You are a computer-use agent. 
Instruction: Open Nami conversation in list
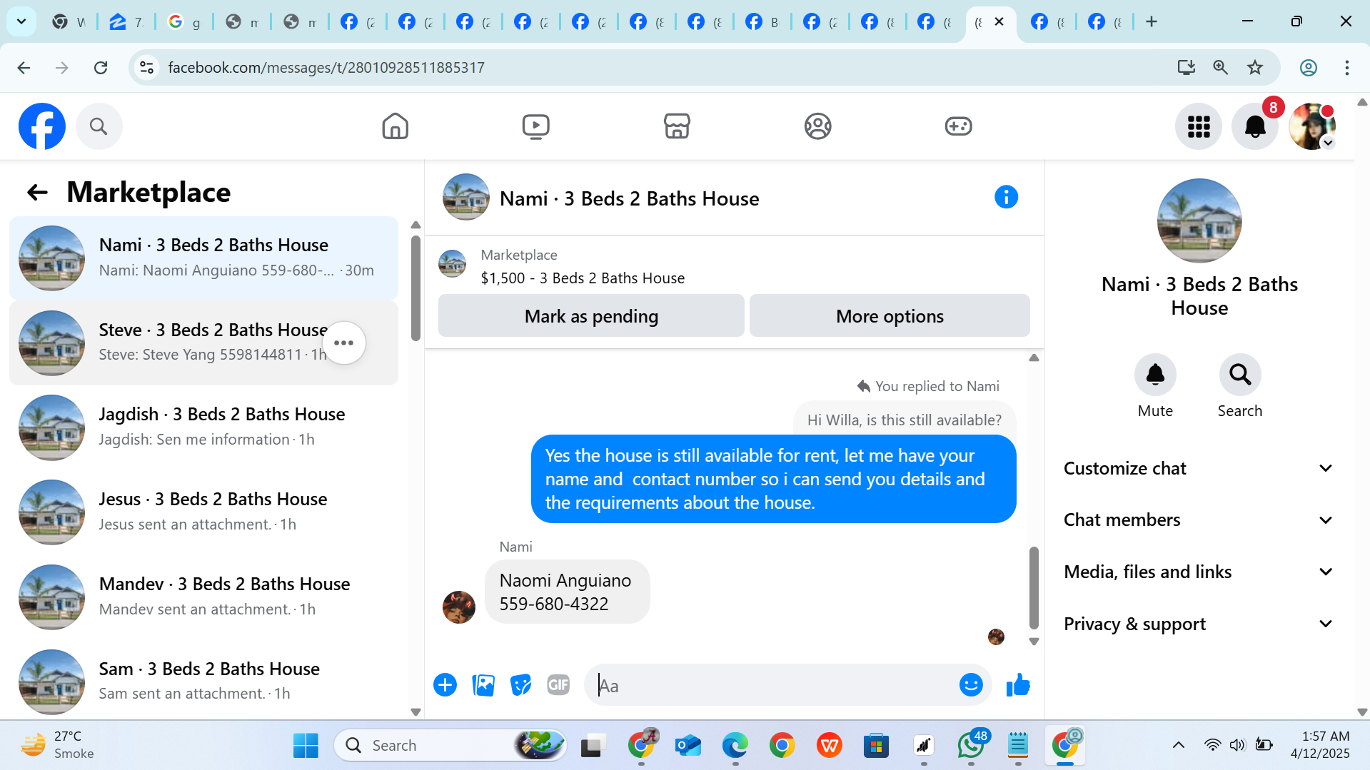pyautogui.click(x=204, y=258)
